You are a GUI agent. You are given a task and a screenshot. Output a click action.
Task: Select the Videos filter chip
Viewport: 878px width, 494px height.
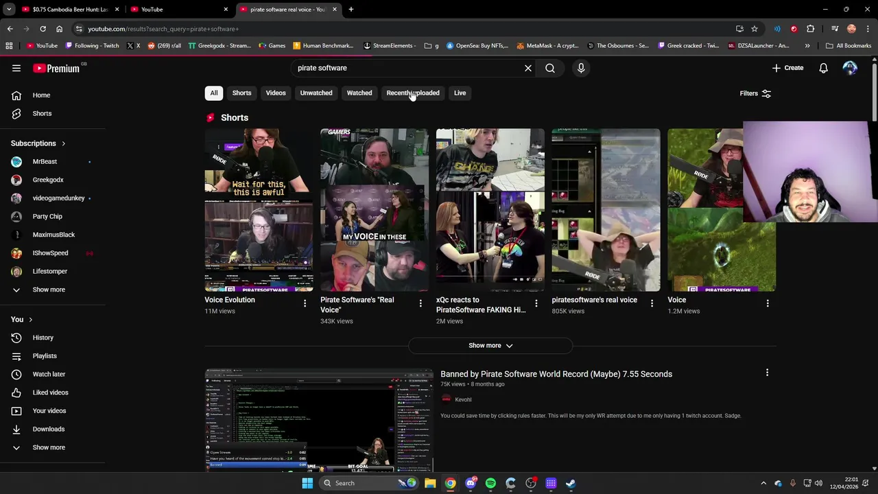click(276, 93)
